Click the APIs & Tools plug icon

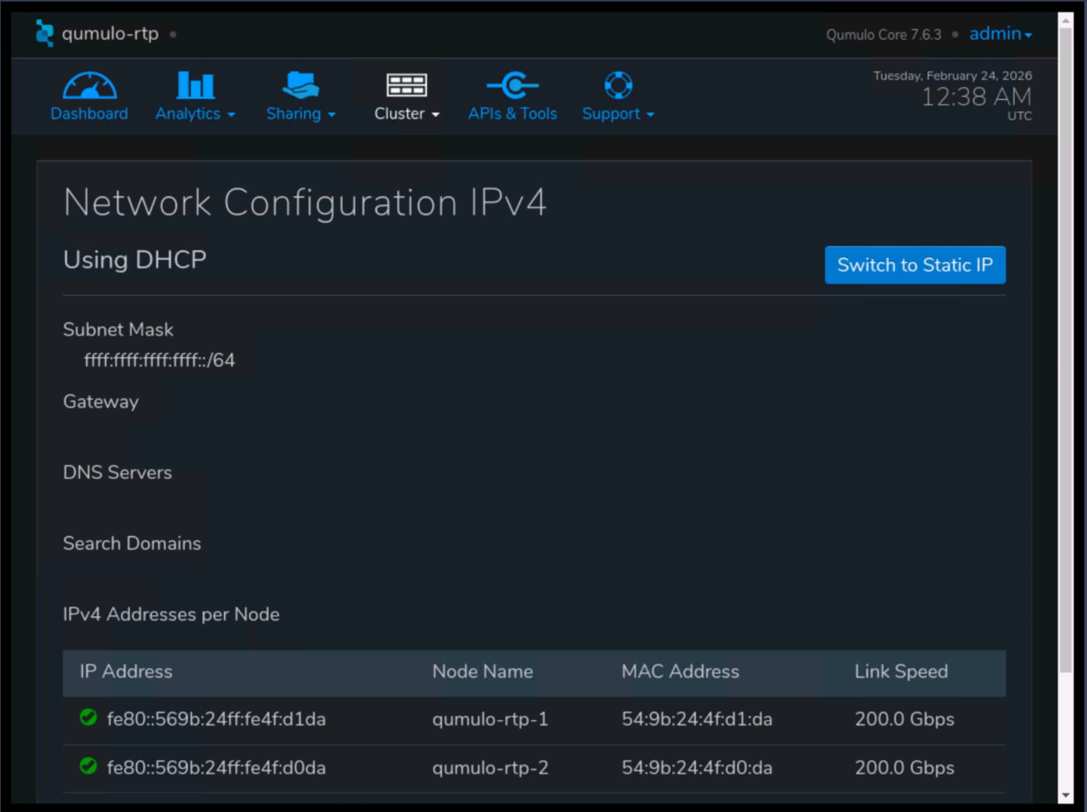[x=512, y=85]
